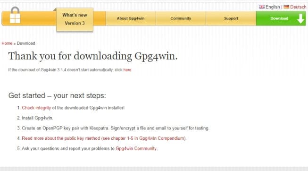Click the Gpg4win padlock logo icon
Viewport: 308px width, 171px height.
pos(15,15)
